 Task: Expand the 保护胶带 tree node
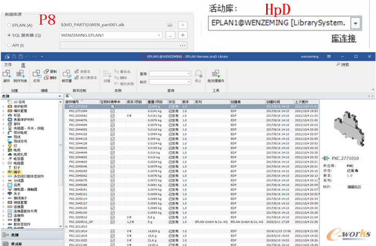point(4,106)
